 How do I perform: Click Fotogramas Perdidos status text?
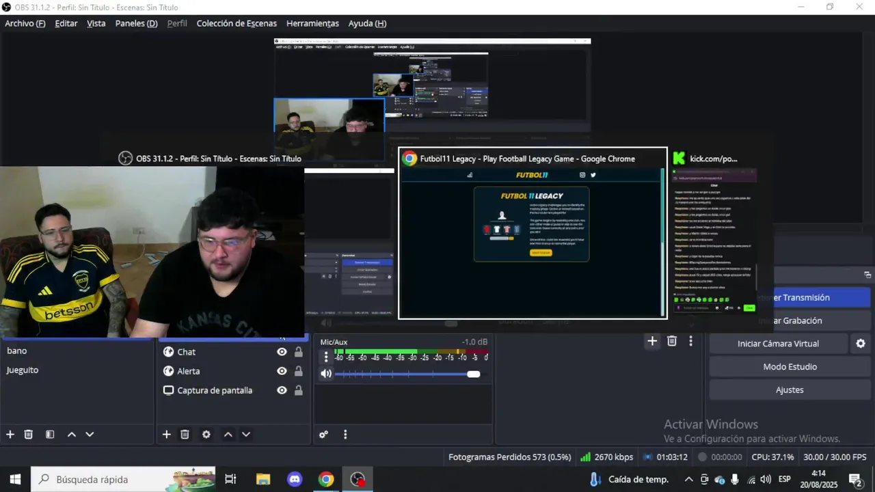[x=509, y=457]
